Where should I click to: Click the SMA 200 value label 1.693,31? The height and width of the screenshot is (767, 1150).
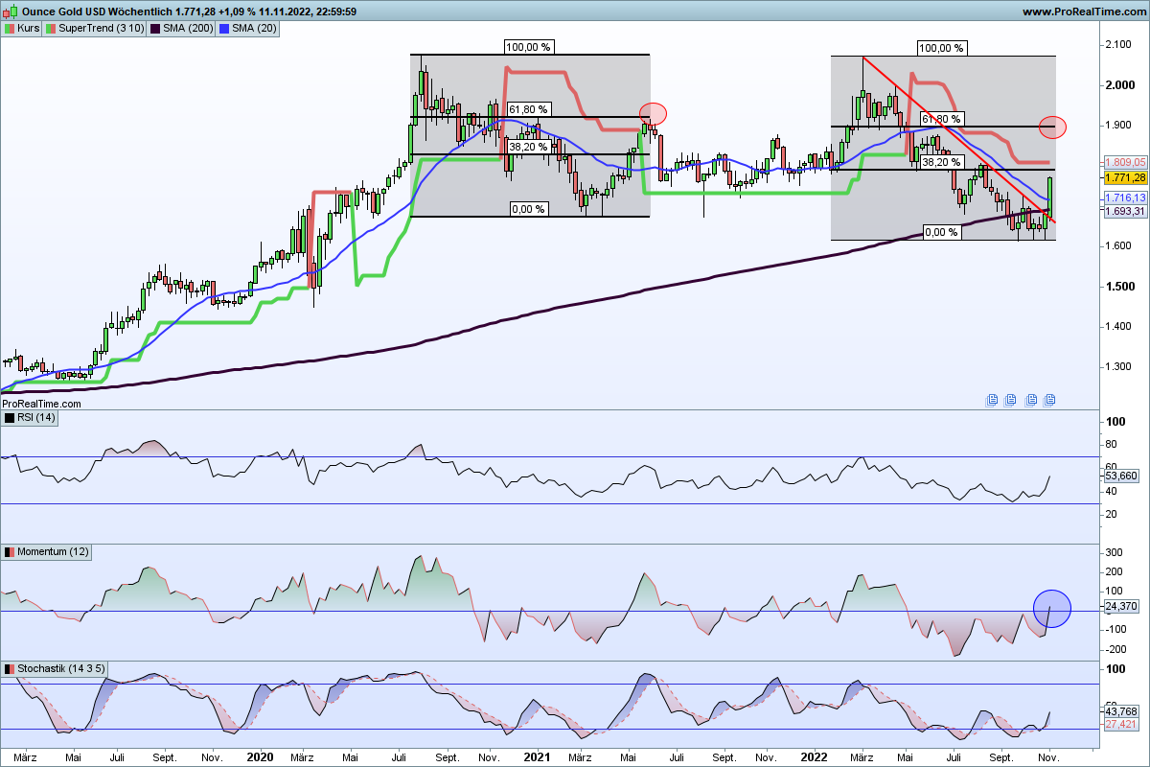pos(1125,212)
